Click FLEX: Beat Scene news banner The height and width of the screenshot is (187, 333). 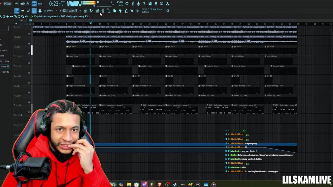coord(152,11)
